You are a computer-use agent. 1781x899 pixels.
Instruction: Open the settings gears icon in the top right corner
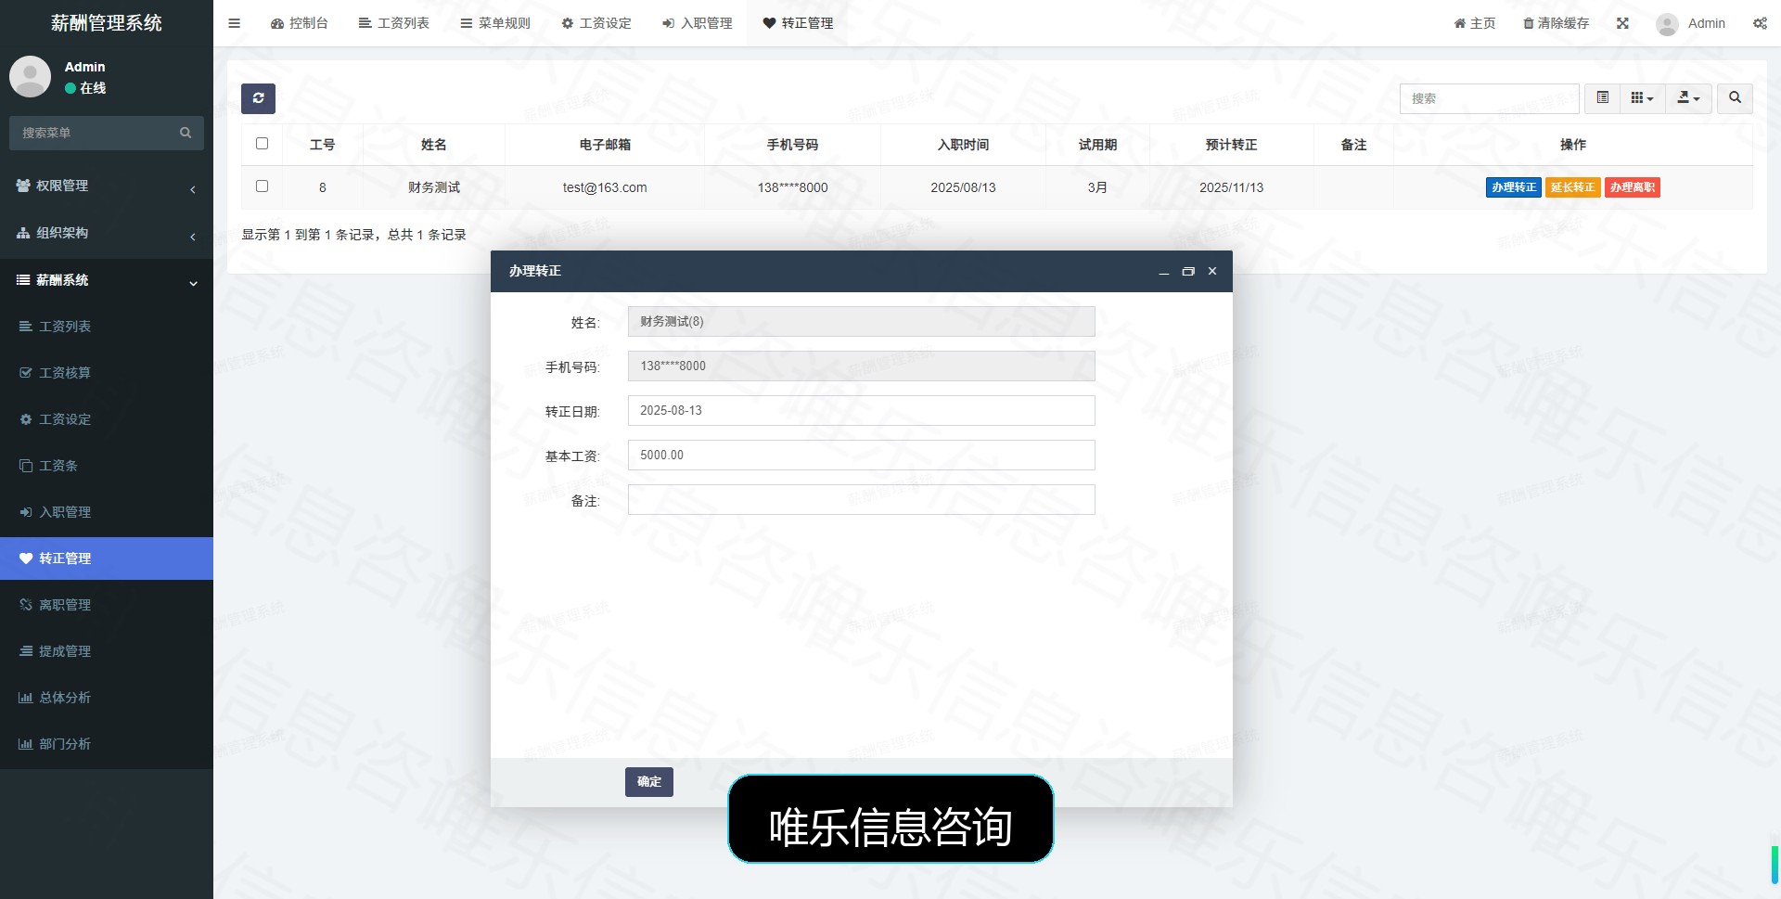pyautogui.click(x=1760, y=23)
